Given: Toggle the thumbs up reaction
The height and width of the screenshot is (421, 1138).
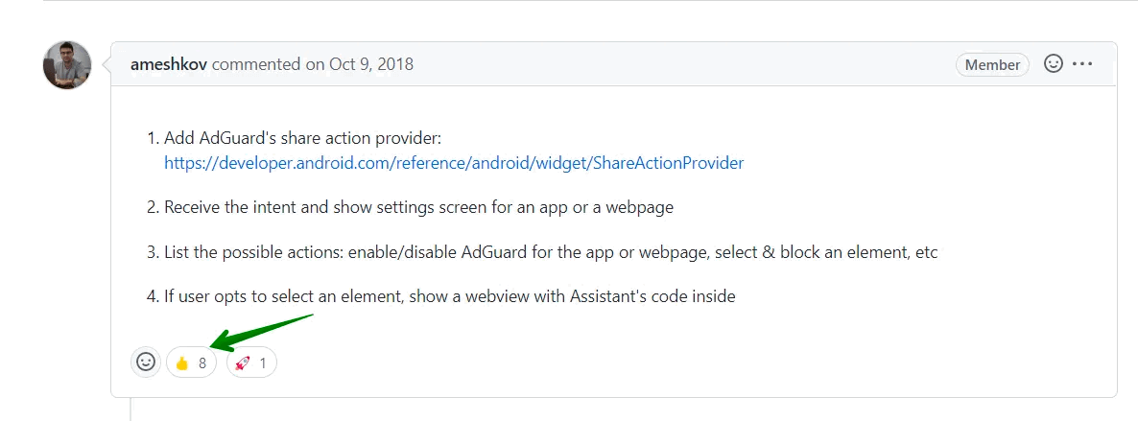Looking at the screenshot, I should [191, 363].
